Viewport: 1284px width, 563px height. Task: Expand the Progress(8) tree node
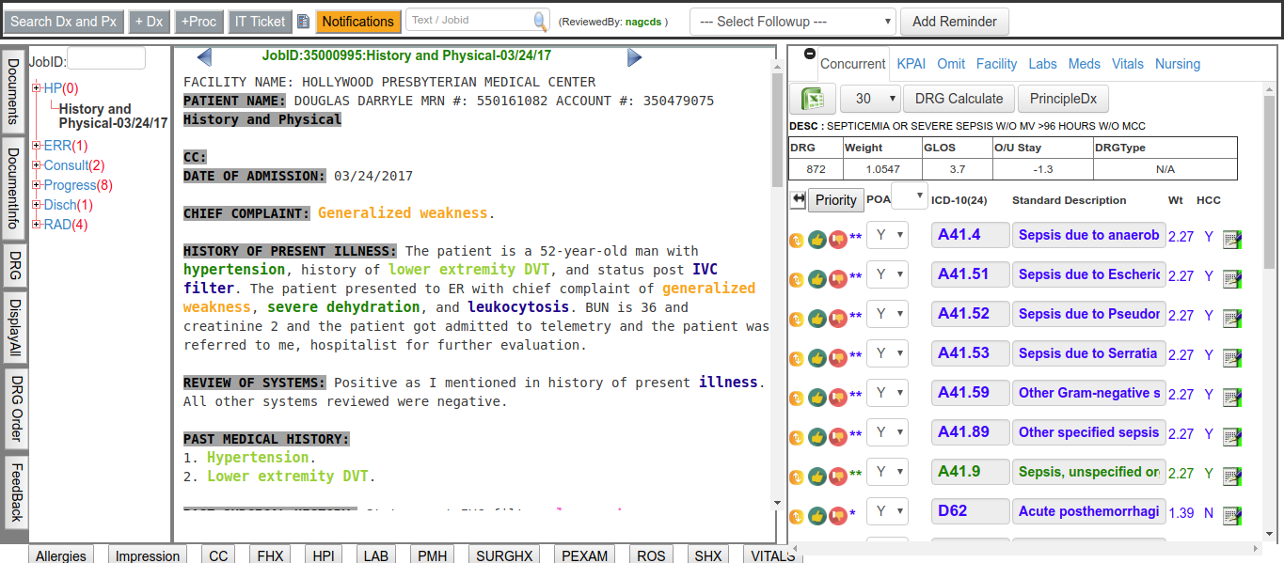pyautogui.click(x=36, y=184)
